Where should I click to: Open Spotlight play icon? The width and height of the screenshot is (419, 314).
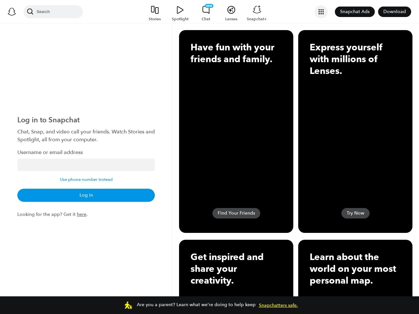pyautogui.click(x=180, y=10)
